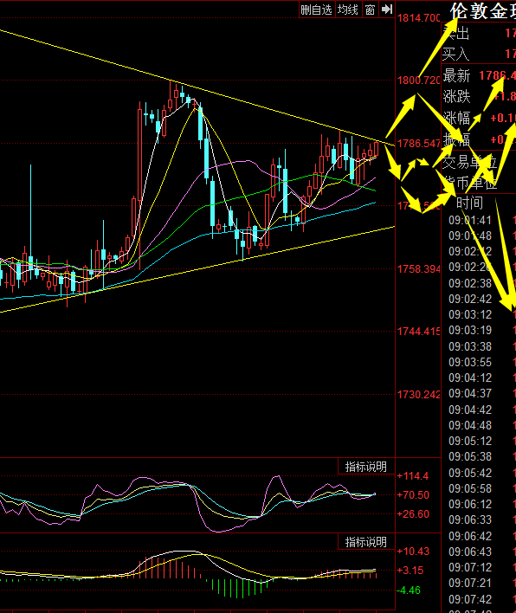Select the 1758.394 price axis label
The image size is (516, 613).
(x=418, y=269)
